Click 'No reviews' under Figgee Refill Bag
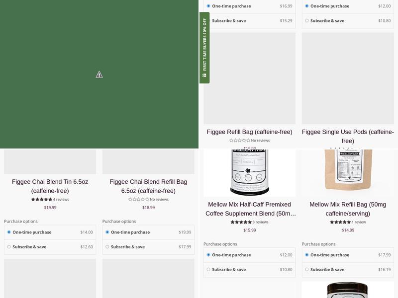 tap(260, 141)
